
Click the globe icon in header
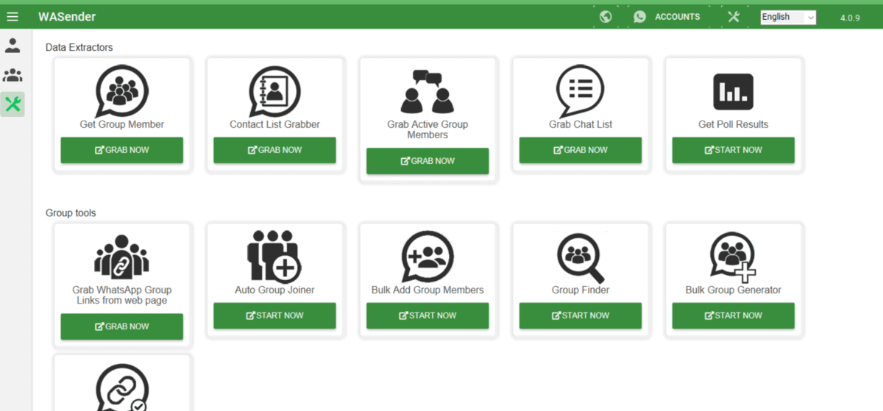click(606, 16)
